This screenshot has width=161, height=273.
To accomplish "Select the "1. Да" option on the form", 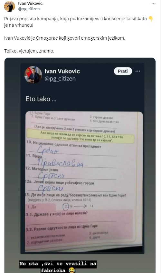I will click(32, 207).
